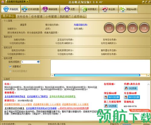The image size is (151, 125).
Task: Click QQ交谈 under 代理\商务合作
Action: 131,88
